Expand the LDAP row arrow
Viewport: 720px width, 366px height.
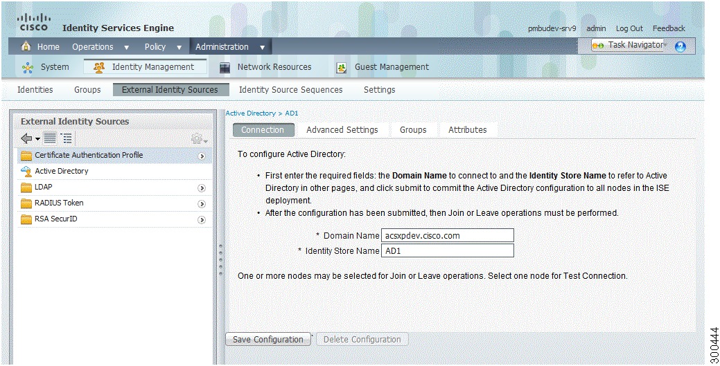coord(201,188)
